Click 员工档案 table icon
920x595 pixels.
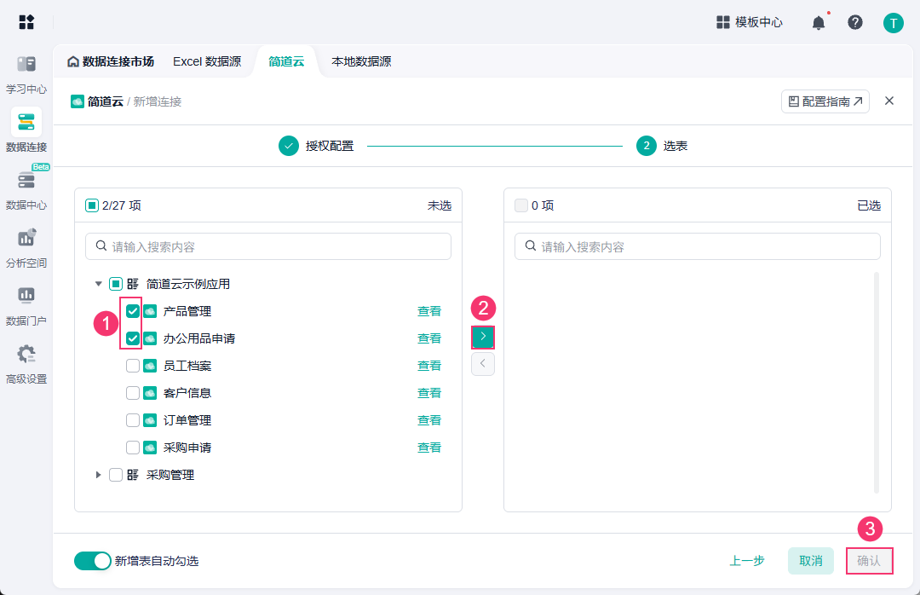(150, 366)
